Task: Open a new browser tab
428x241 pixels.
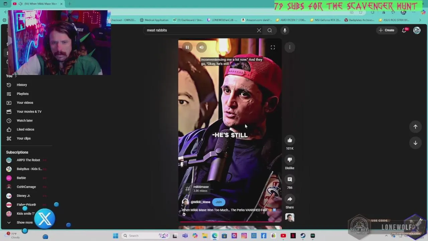Action: click(70, 4)
